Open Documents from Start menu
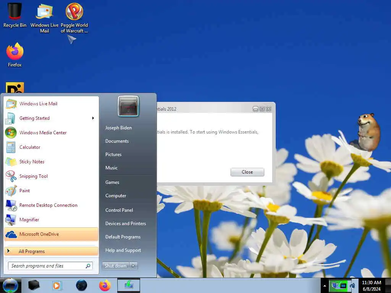This screenshot has height=293, width=391. 117,141
